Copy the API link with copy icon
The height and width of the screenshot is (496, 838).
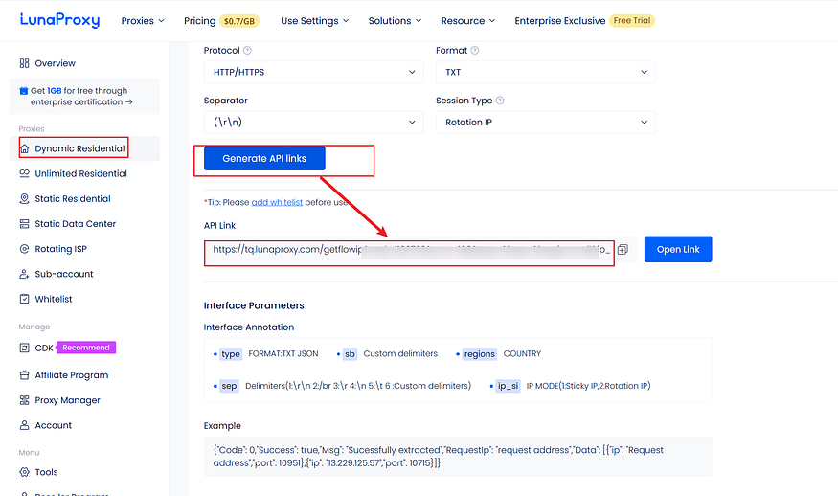623,250
